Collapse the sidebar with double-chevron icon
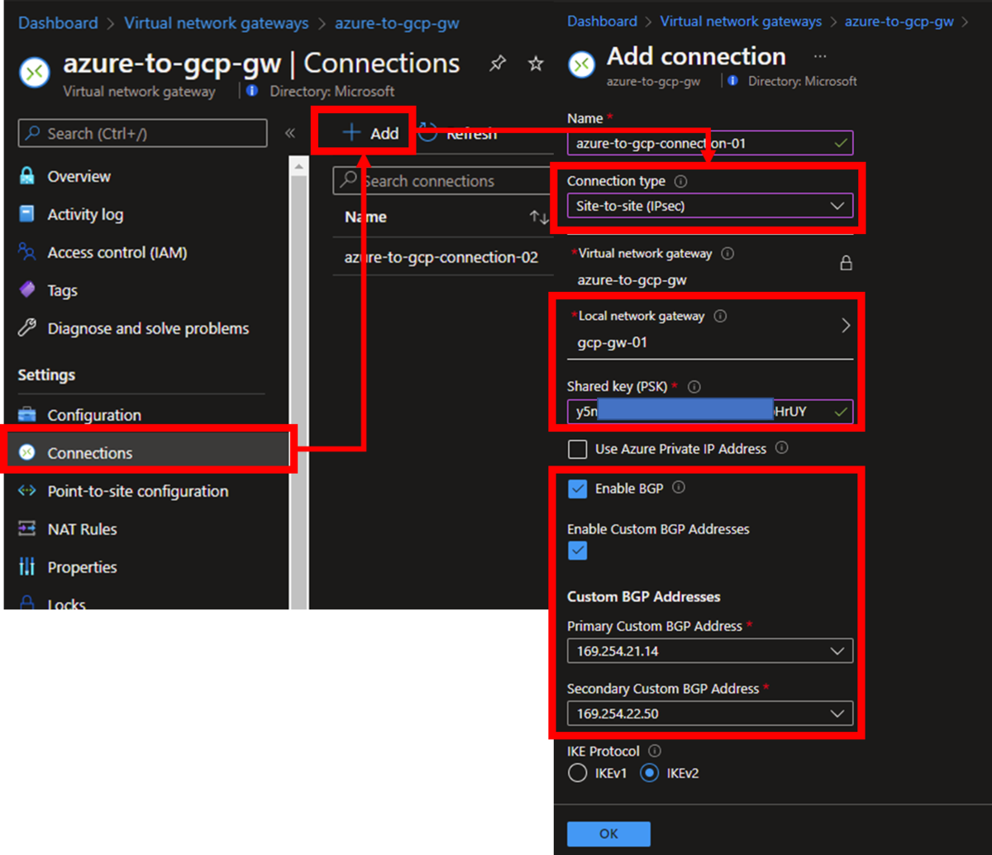The image size is (992, 855). (290, 133)
